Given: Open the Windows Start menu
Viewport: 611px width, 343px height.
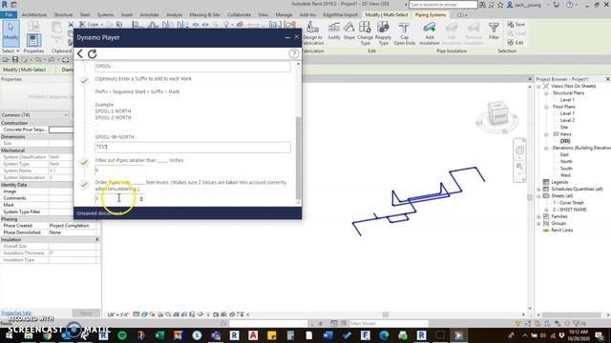Looking at the screenshot, I should (9, 334).
